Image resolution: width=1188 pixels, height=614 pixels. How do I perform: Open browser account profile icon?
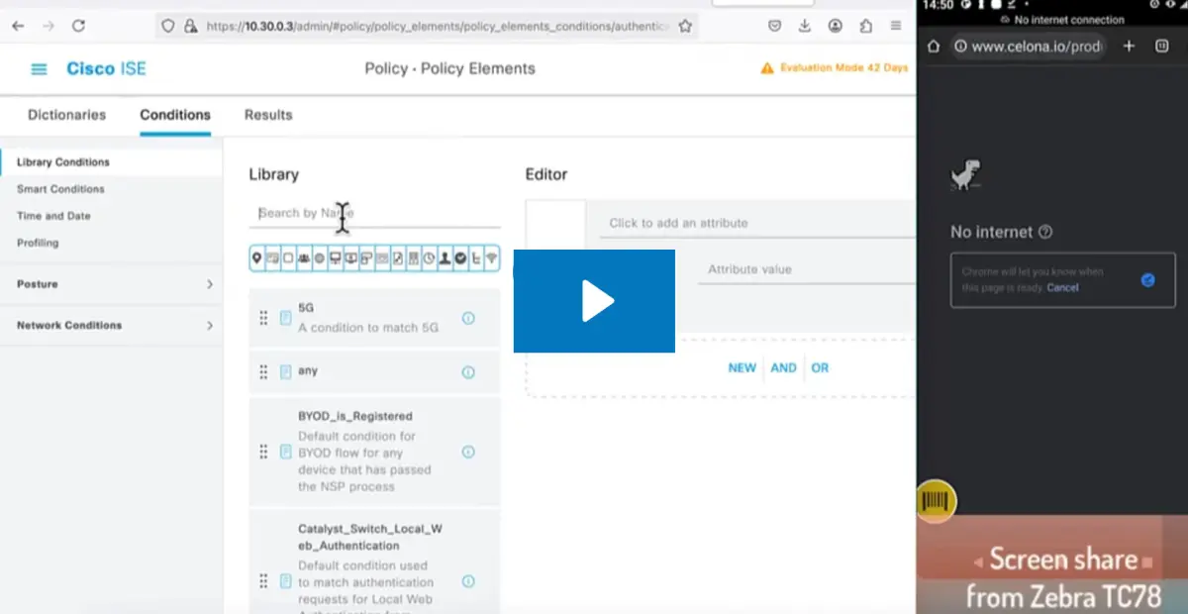(837, 26)
